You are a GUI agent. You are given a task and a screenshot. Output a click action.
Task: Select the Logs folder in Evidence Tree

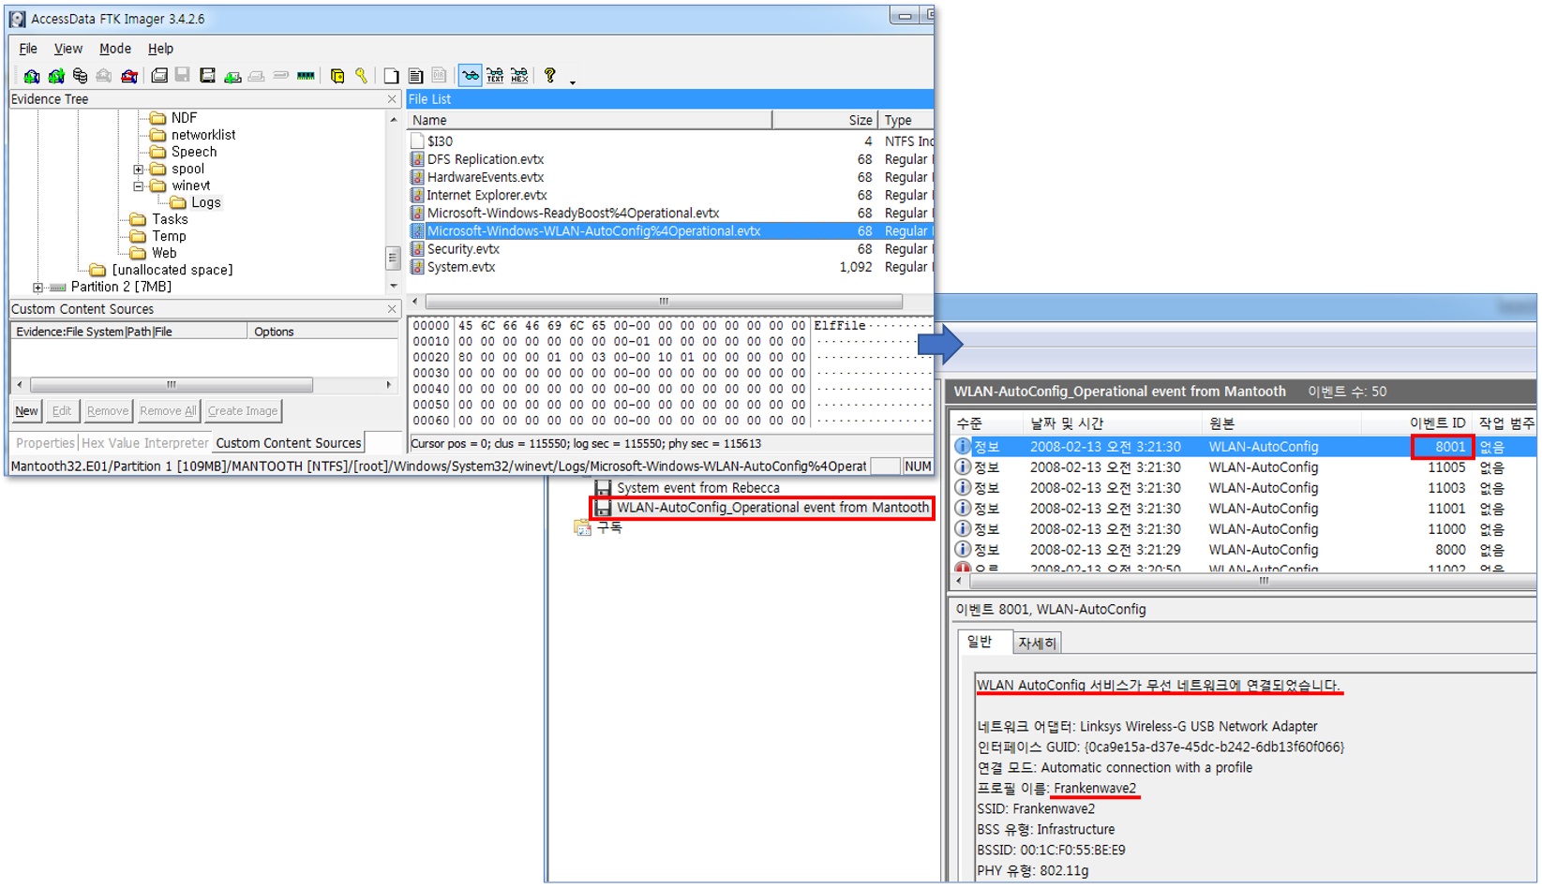205,202
